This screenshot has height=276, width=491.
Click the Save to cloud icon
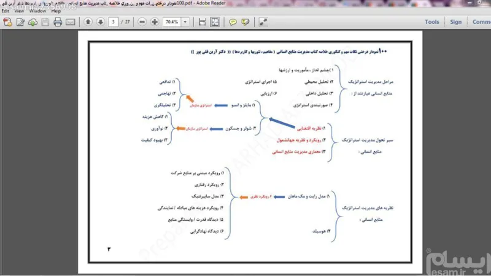(33, 22)
